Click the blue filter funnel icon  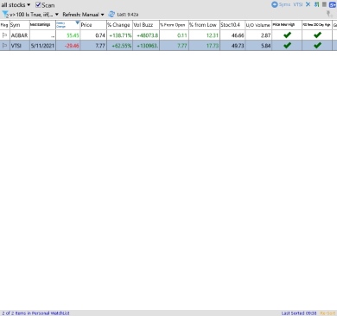(5, 14)
